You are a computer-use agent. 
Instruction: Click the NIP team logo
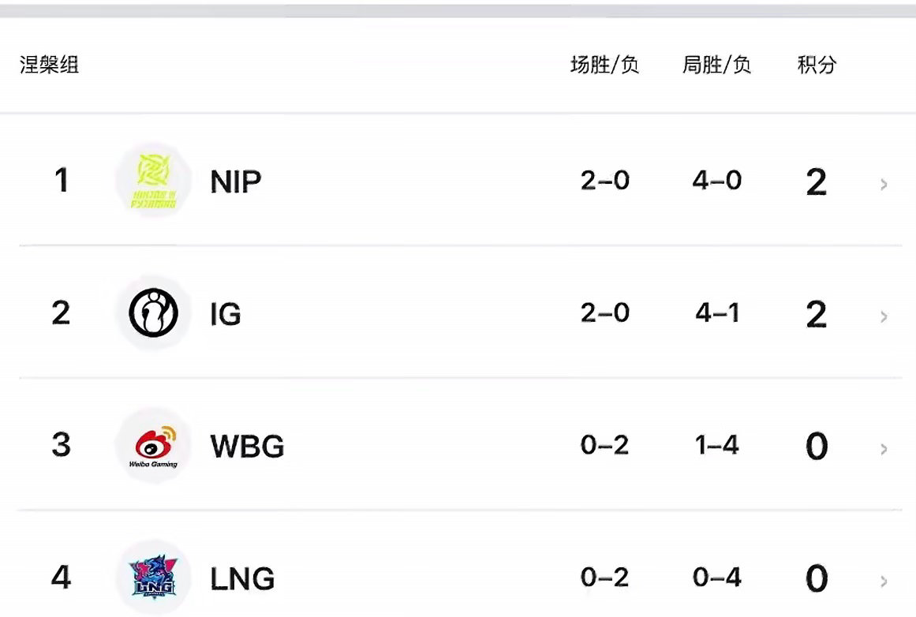pyautogui.click(x=153, y=181)
